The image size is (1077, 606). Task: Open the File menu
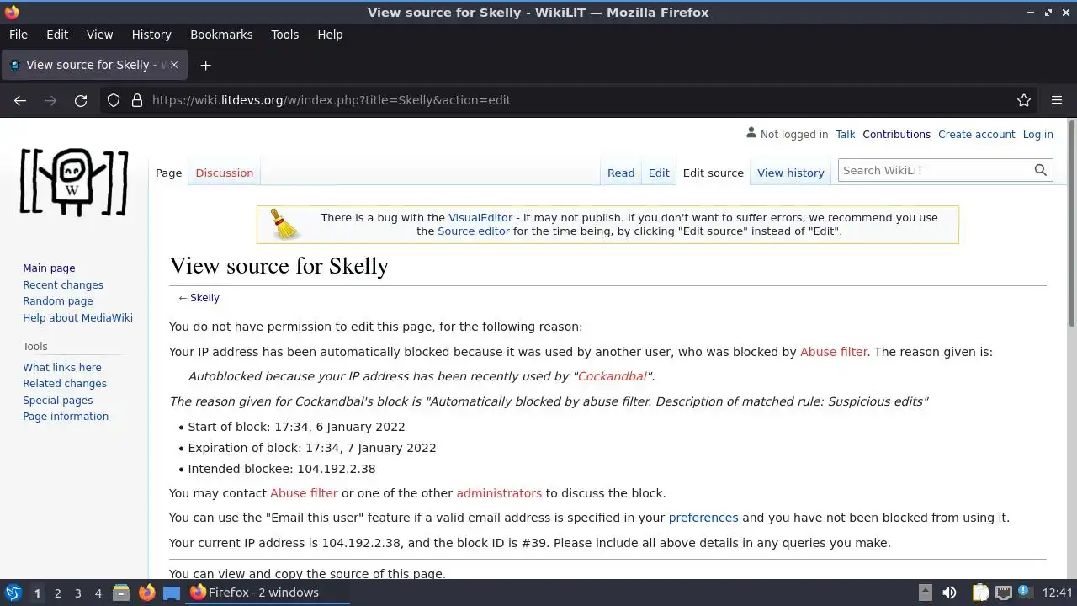click(x=18, y=35)
